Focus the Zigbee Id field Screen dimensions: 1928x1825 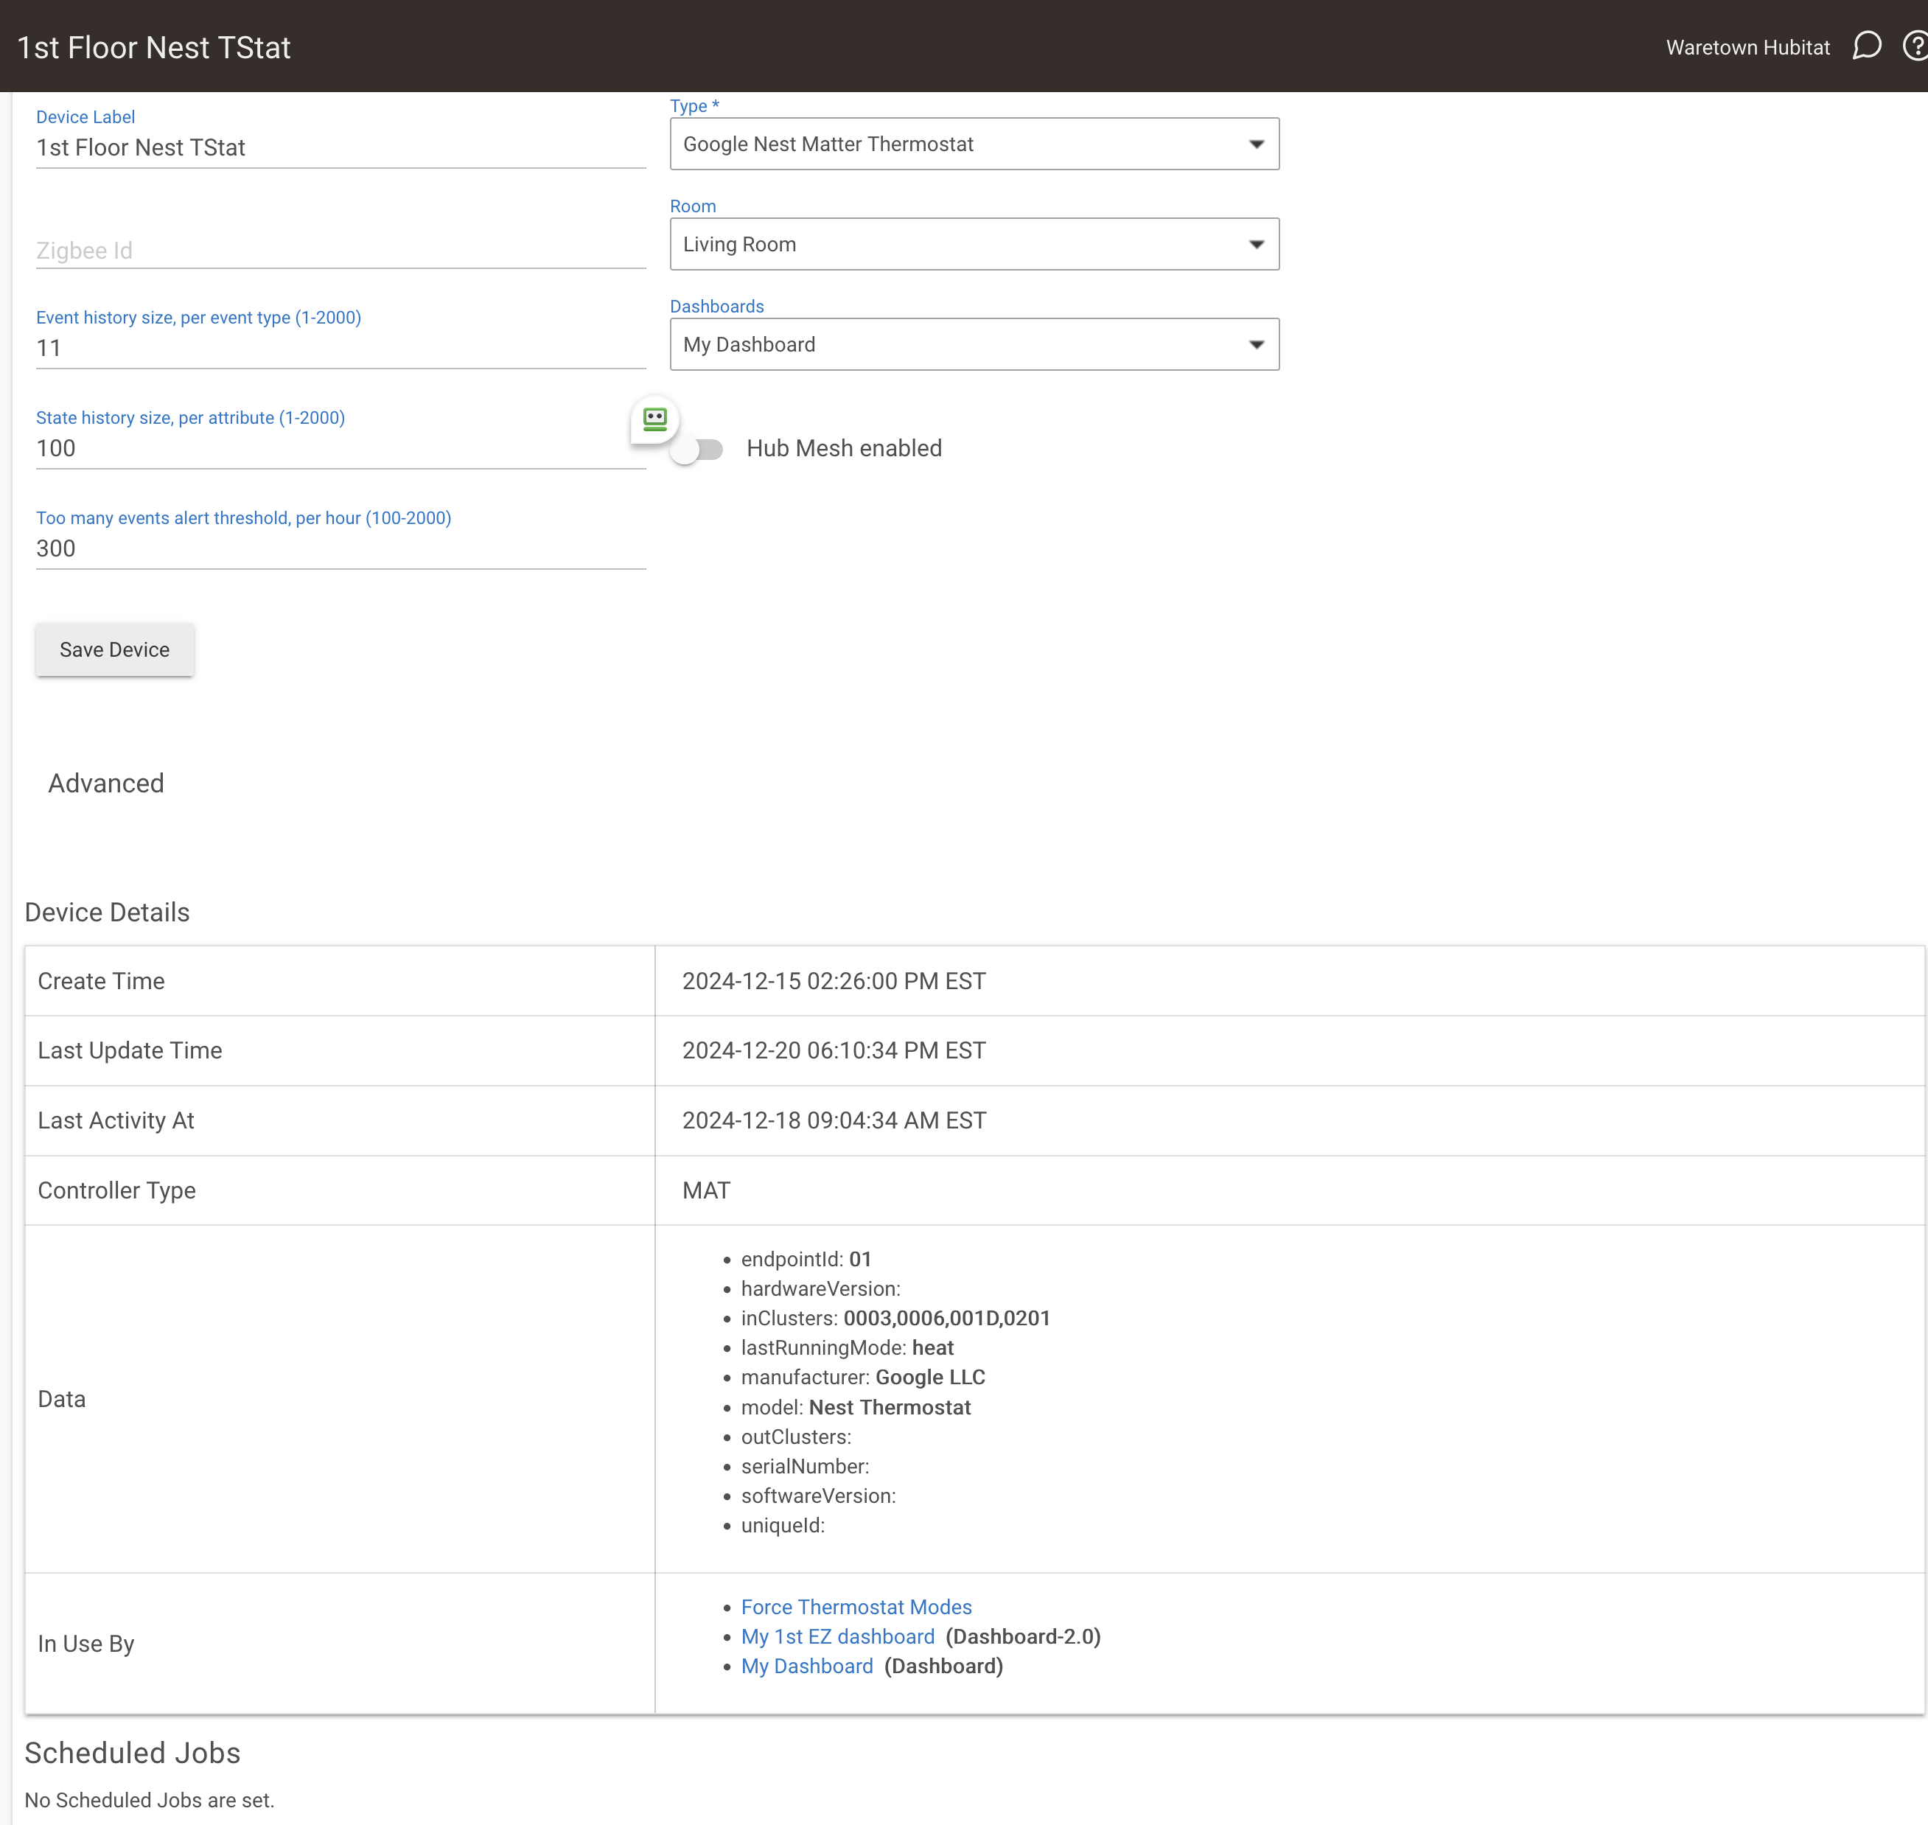[340, 250]
